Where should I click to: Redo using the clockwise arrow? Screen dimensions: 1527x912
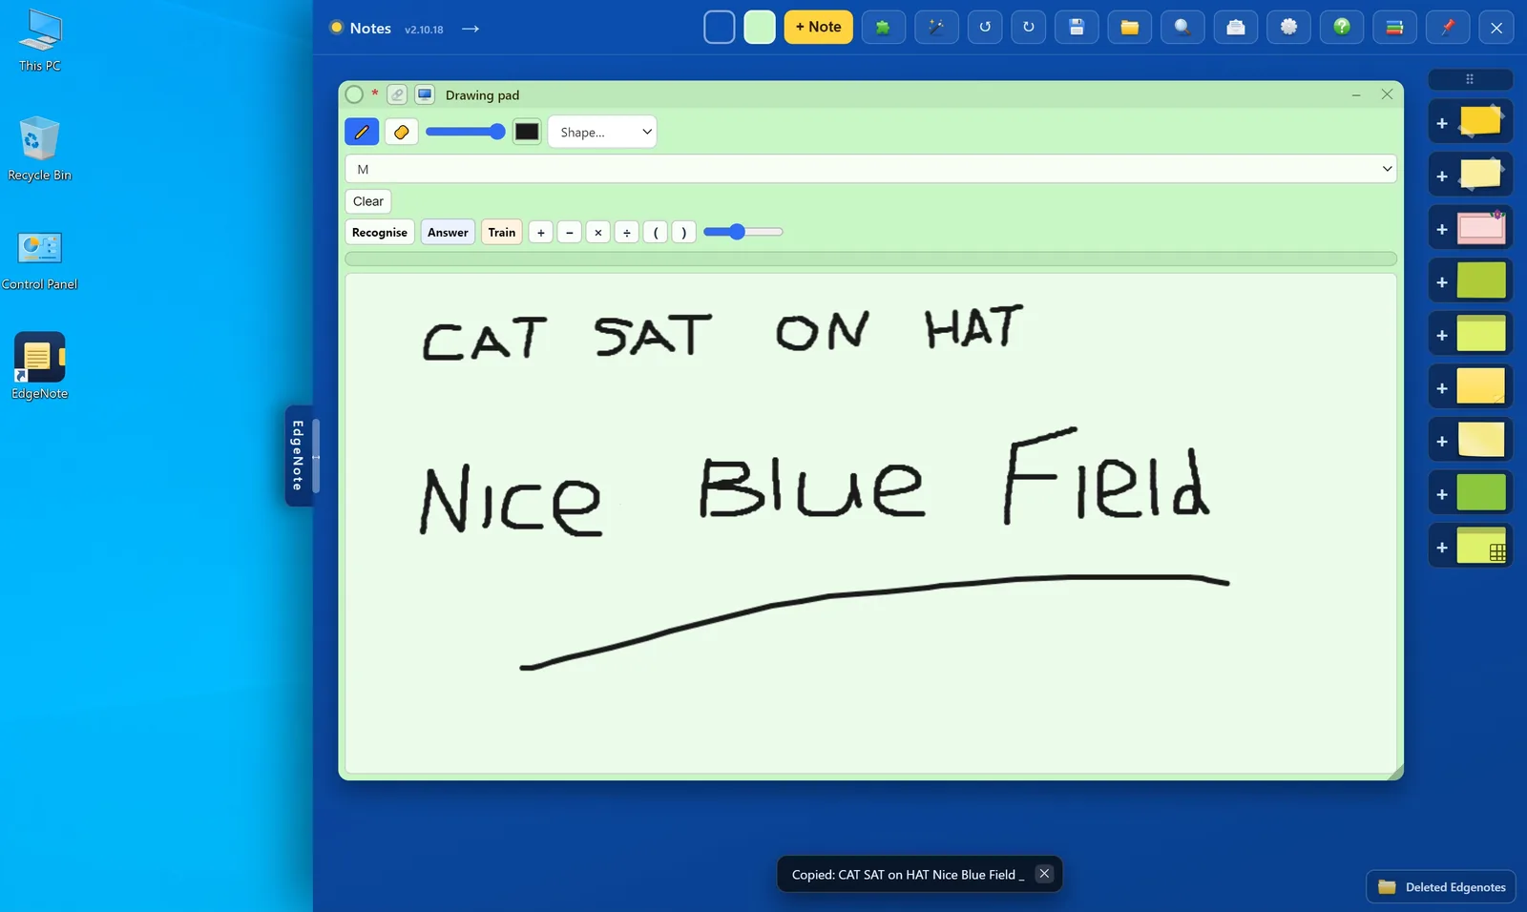pos(1029,28)
